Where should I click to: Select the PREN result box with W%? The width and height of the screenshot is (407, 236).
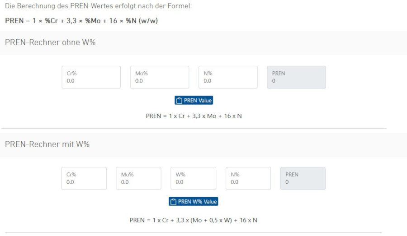coord(303,179)
